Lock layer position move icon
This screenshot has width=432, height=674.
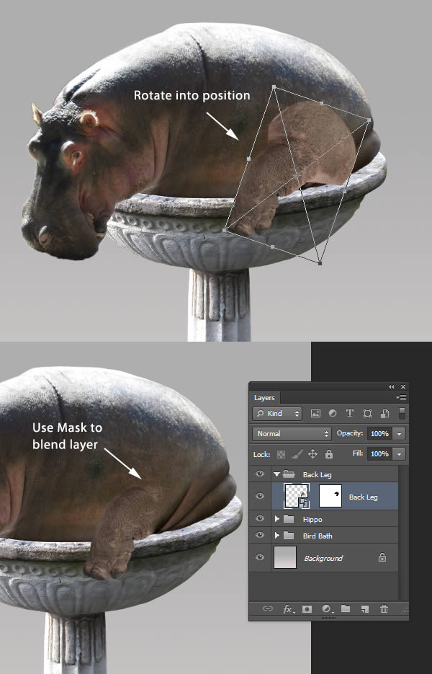(x=313, y=454)
